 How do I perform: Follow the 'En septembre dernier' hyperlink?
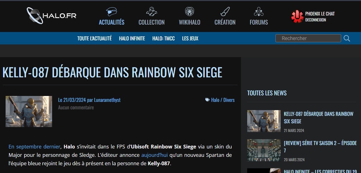pos(34,147)
